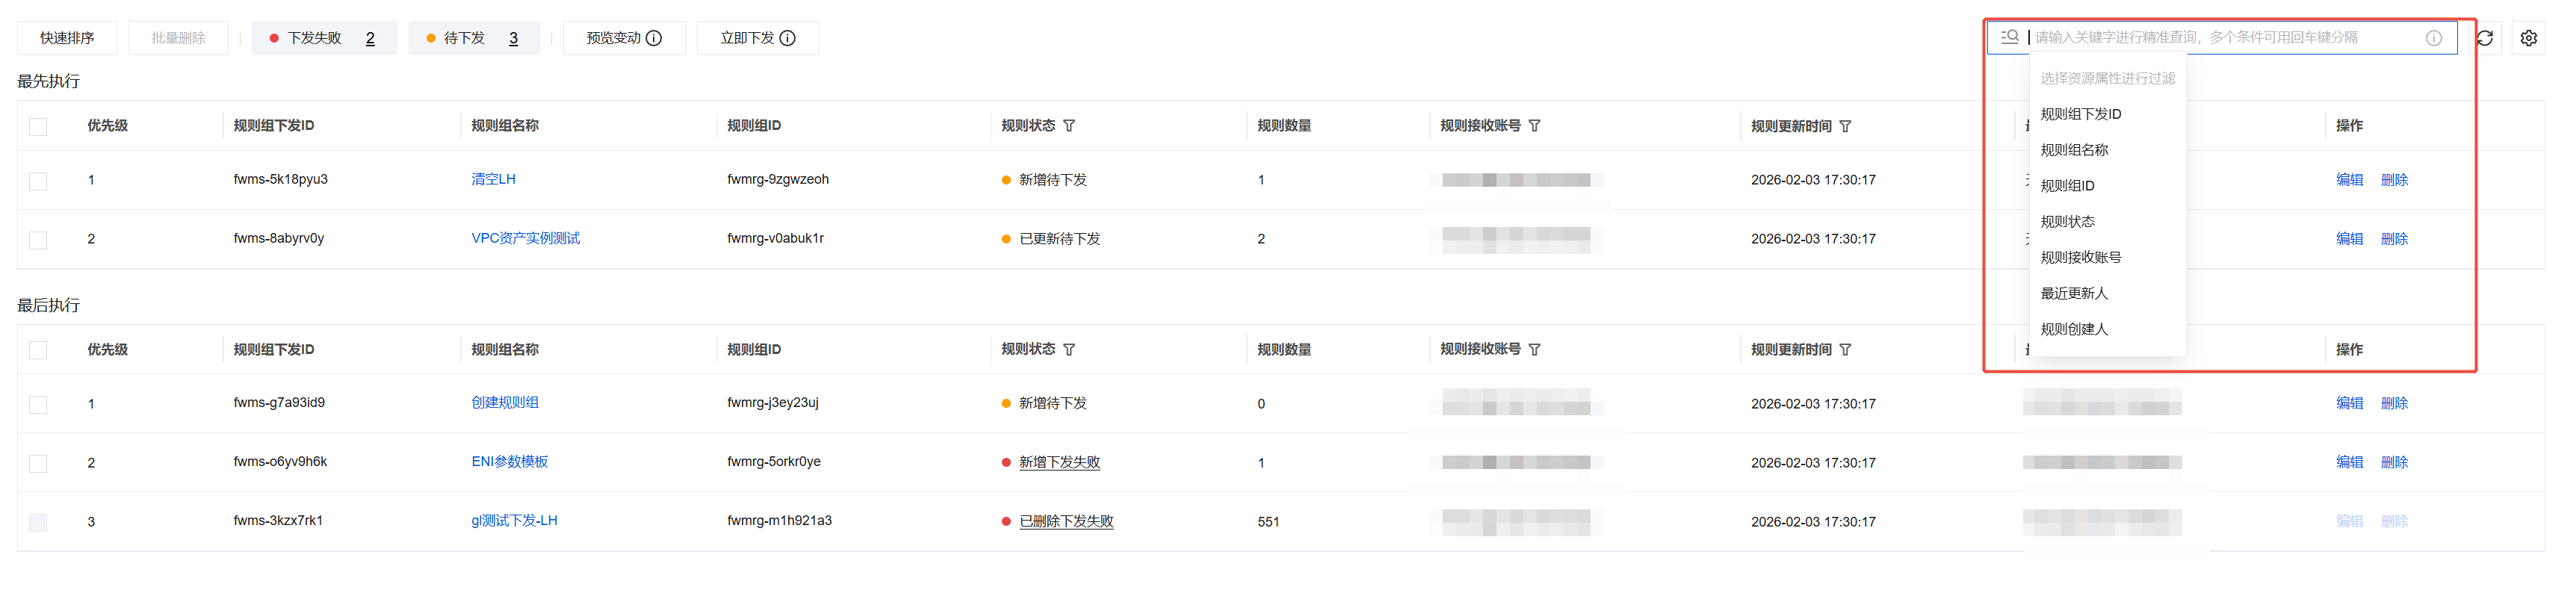Screen dimensions: 2576x596
Task: Click the 下发失败 status counter
Action: [323, 38]
